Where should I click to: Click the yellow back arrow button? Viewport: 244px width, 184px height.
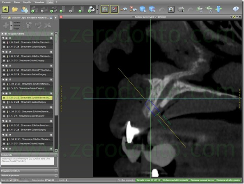(5, 9)
